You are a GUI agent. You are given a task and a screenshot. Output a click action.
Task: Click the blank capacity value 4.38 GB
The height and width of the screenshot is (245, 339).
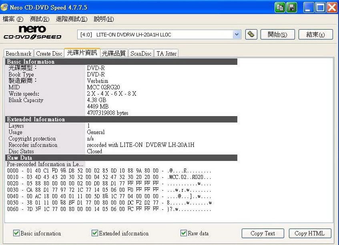(x=96, y=100)
